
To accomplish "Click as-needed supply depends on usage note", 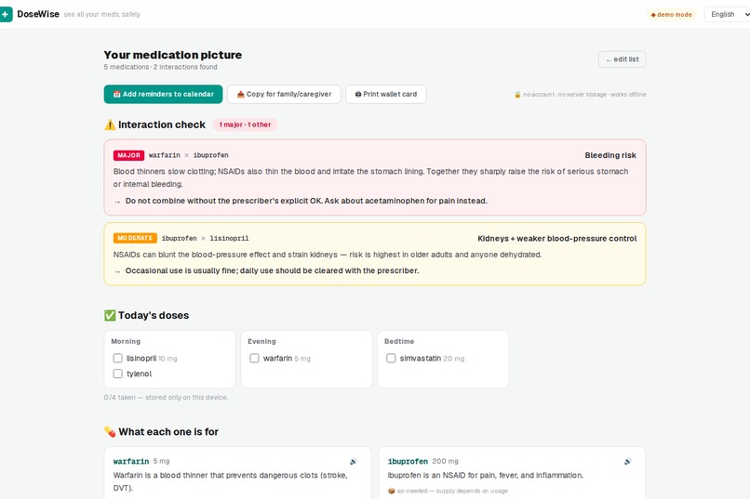I will pos(452,491).
